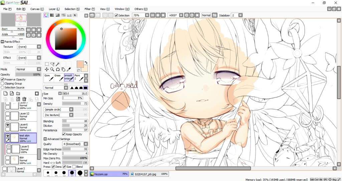Open the Layer menu

pyautogui.click(x=54, y=9)
